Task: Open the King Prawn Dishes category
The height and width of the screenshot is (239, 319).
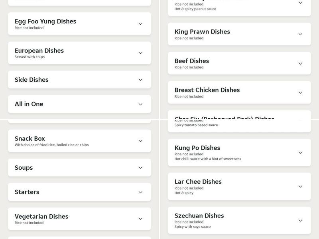Action: [238, 33]
